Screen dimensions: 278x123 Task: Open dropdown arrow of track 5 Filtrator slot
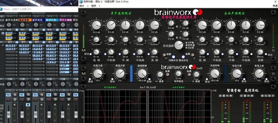tap(71, 69)
